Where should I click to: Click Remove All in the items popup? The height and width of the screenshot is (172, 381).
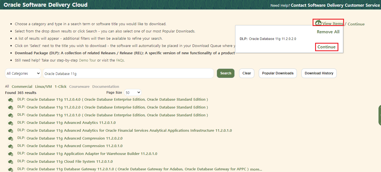point(328,32)
